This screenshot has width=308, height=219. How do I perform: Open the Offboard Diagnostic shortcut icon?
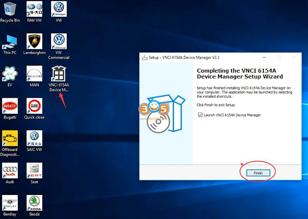tap(10, 143)
